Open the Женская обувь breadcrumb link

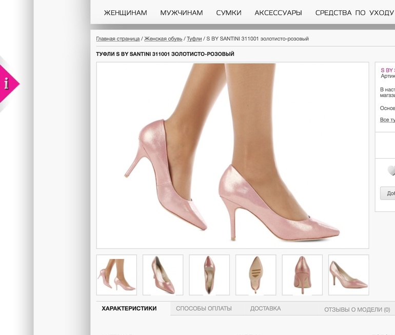pos(163,39)
